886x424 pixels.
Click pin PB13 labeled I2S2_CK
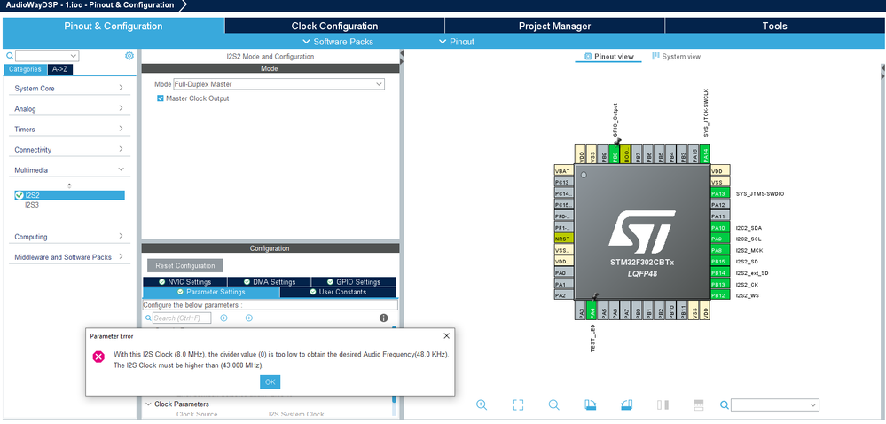pyautogui.click(x=718, y=284)
